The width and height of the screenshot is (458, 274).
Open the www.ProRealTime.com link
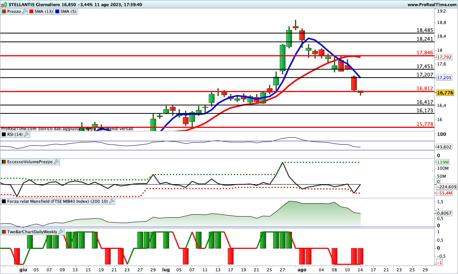432,5
